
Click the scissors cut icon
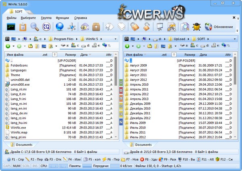tap(109, 27)
